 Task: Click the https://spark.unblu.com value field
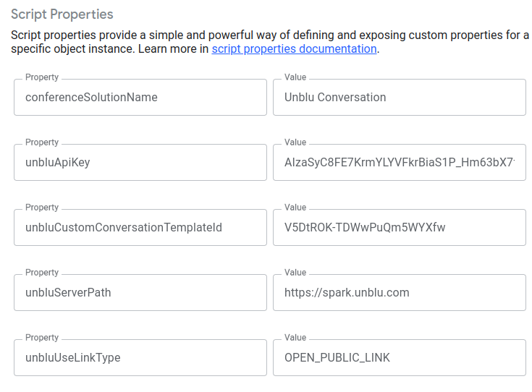point(399,293)
